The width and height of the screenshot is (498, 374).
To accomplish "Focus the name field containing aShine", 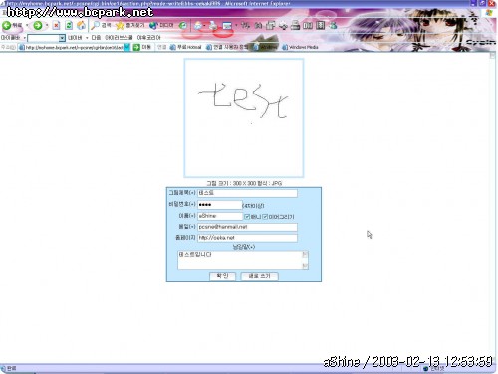I will (x=220, y=216).
